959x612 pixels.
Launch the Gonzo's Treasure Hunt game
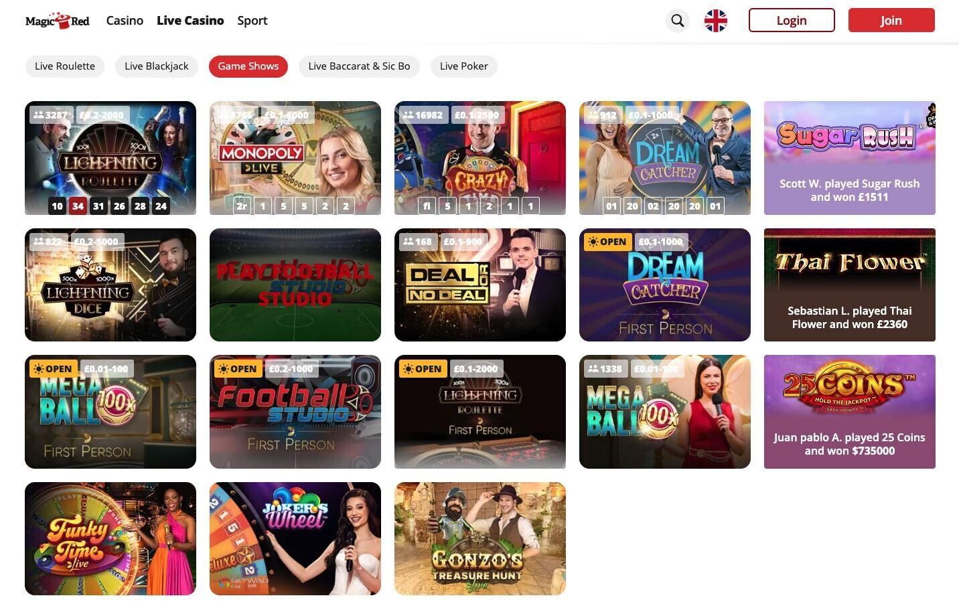click(x=480, y=539)
